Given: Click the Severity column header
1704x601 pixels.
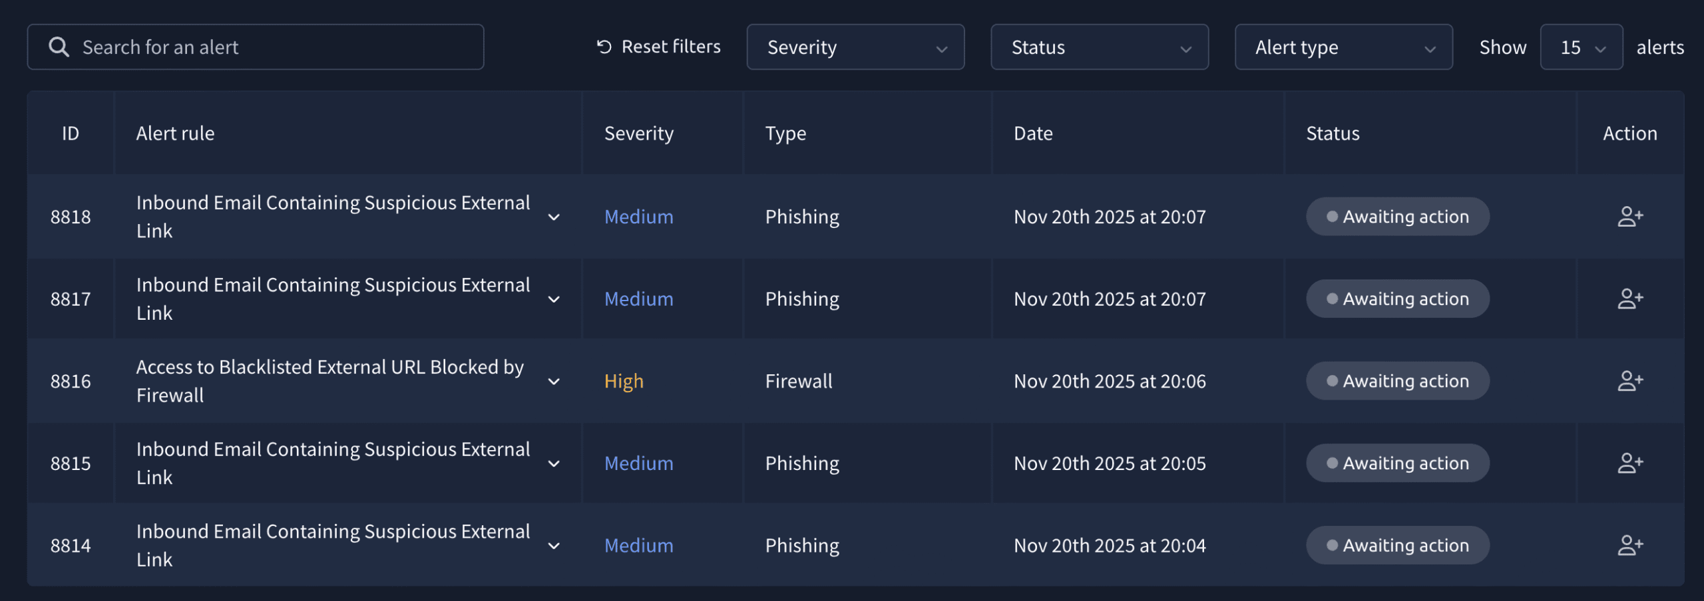Looking at the screenshot, I should (638, 134).
